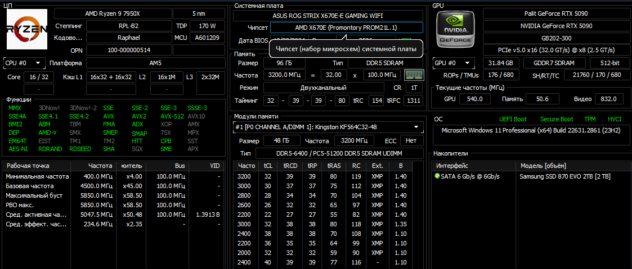
Task: Click the Двухканальный mode field
Action: pos(323,88)
